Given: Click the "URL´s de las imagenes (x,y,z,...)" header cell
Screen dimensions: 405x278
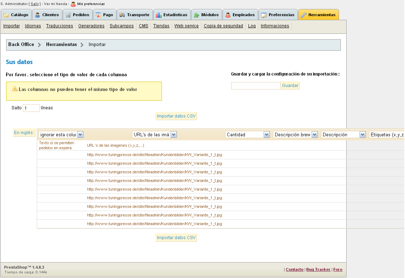Looking at the screenshot, I should coord(115,146).
